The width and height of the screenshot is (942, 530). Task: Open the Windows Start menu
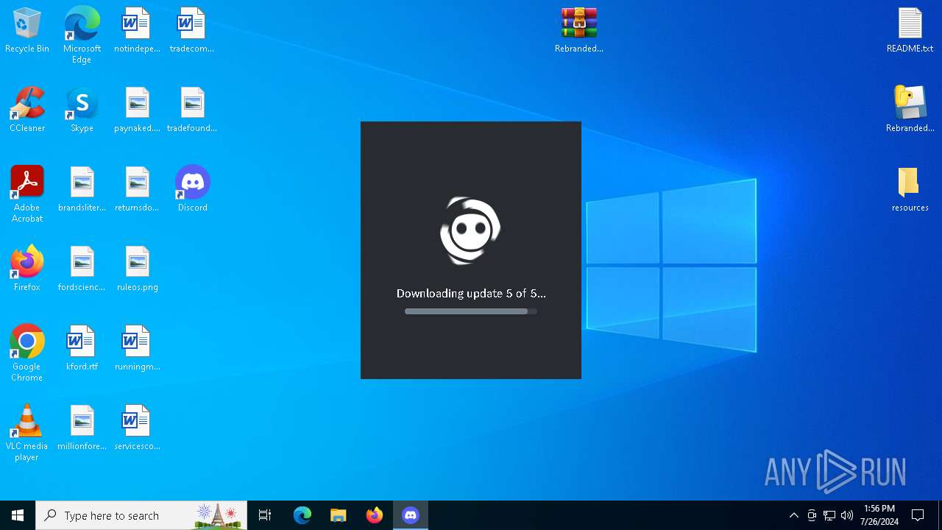[18, 515]
